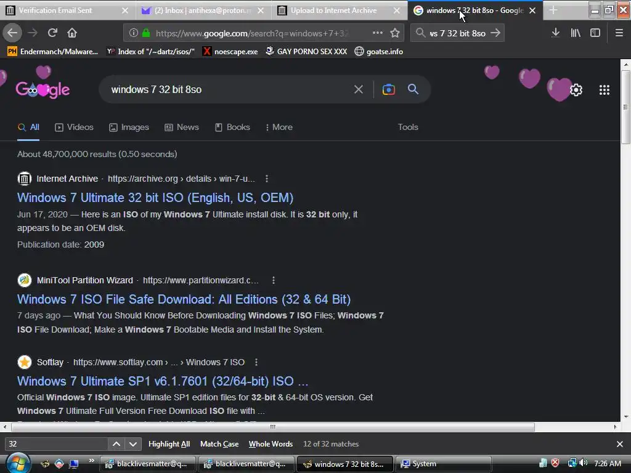Clear the Google search box with X
This screenshot has width=631, height=473.
click(359, 89)
